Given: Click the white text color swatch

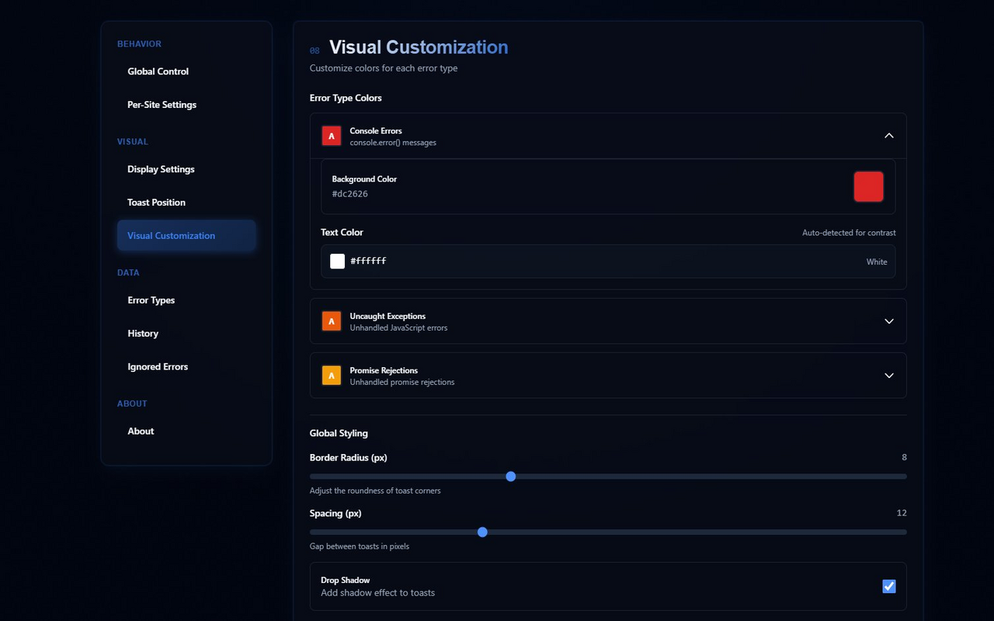Looking at the screenshot, I should (337, 262).
